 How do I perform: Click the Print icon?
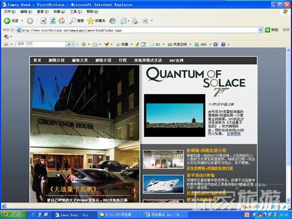coord(135,21)
